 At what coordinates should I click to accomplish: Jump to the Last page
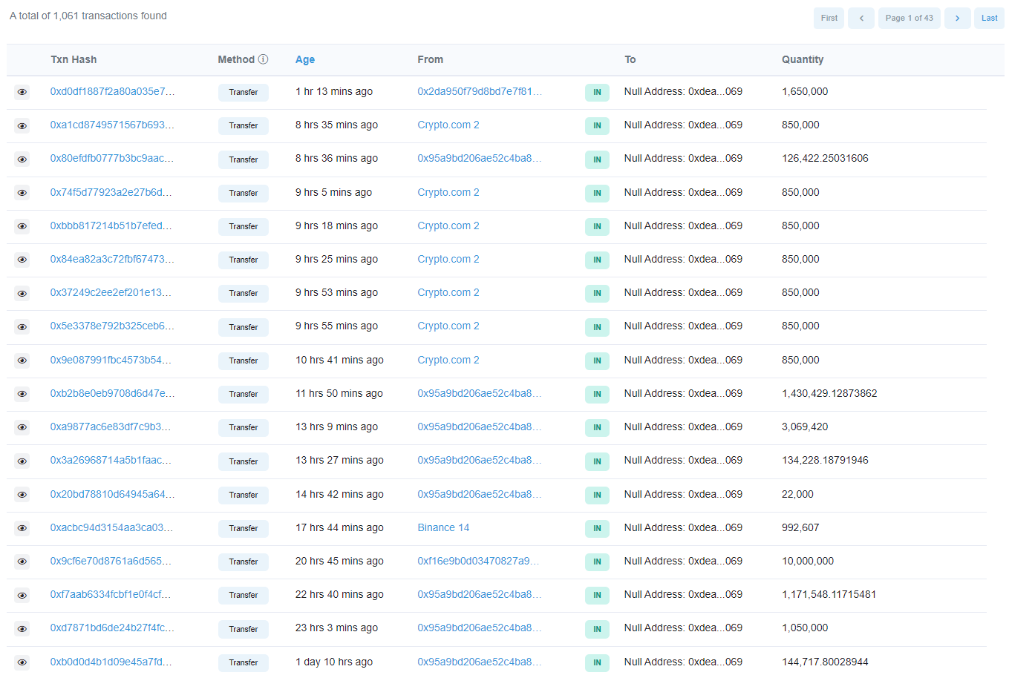click(x=989, y=18)
